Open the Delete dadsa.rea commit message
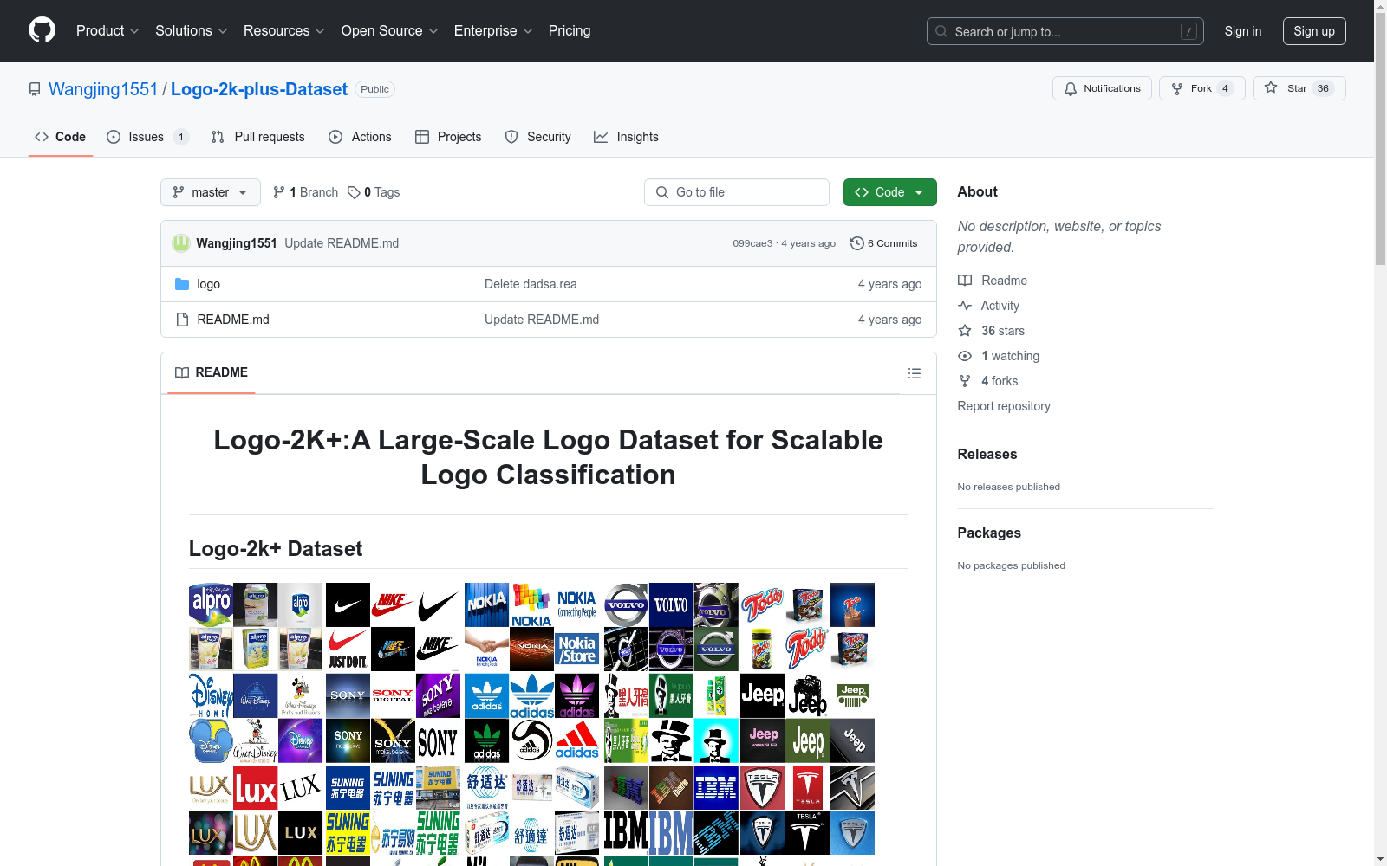Viewport: 1387px width, 866px height. click(x=531, y=284)
